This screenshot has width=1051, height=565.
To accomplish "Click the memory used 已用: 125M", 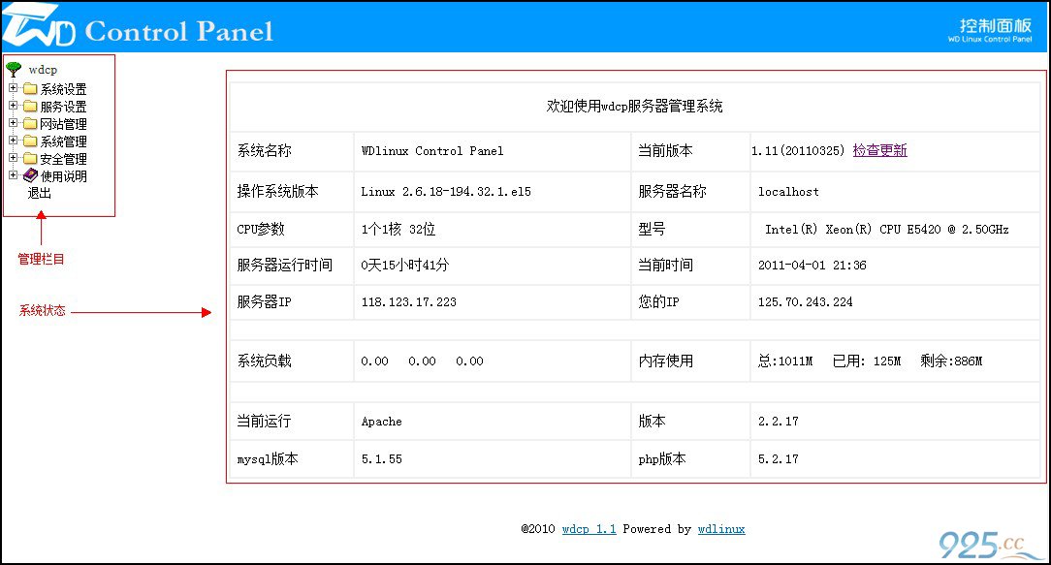I will point(867,361).
